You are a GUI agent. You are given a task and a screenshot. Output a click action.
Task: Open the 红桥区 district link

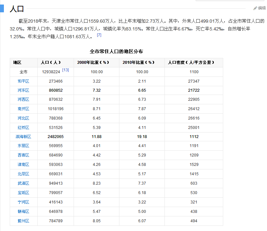23,128
